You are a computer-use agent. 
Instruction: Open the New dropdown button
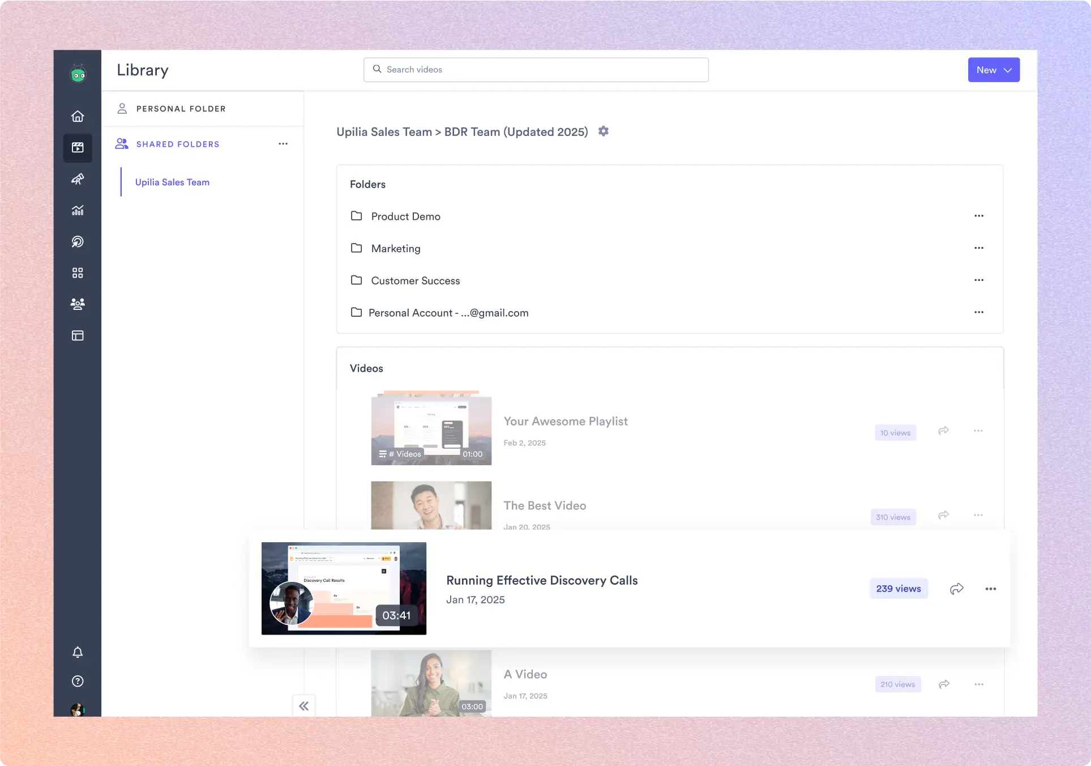(994, 70)
